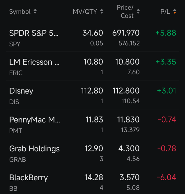
Task: Toggle the Price/Cost sort arrows
Action: (x=138, y=11)
